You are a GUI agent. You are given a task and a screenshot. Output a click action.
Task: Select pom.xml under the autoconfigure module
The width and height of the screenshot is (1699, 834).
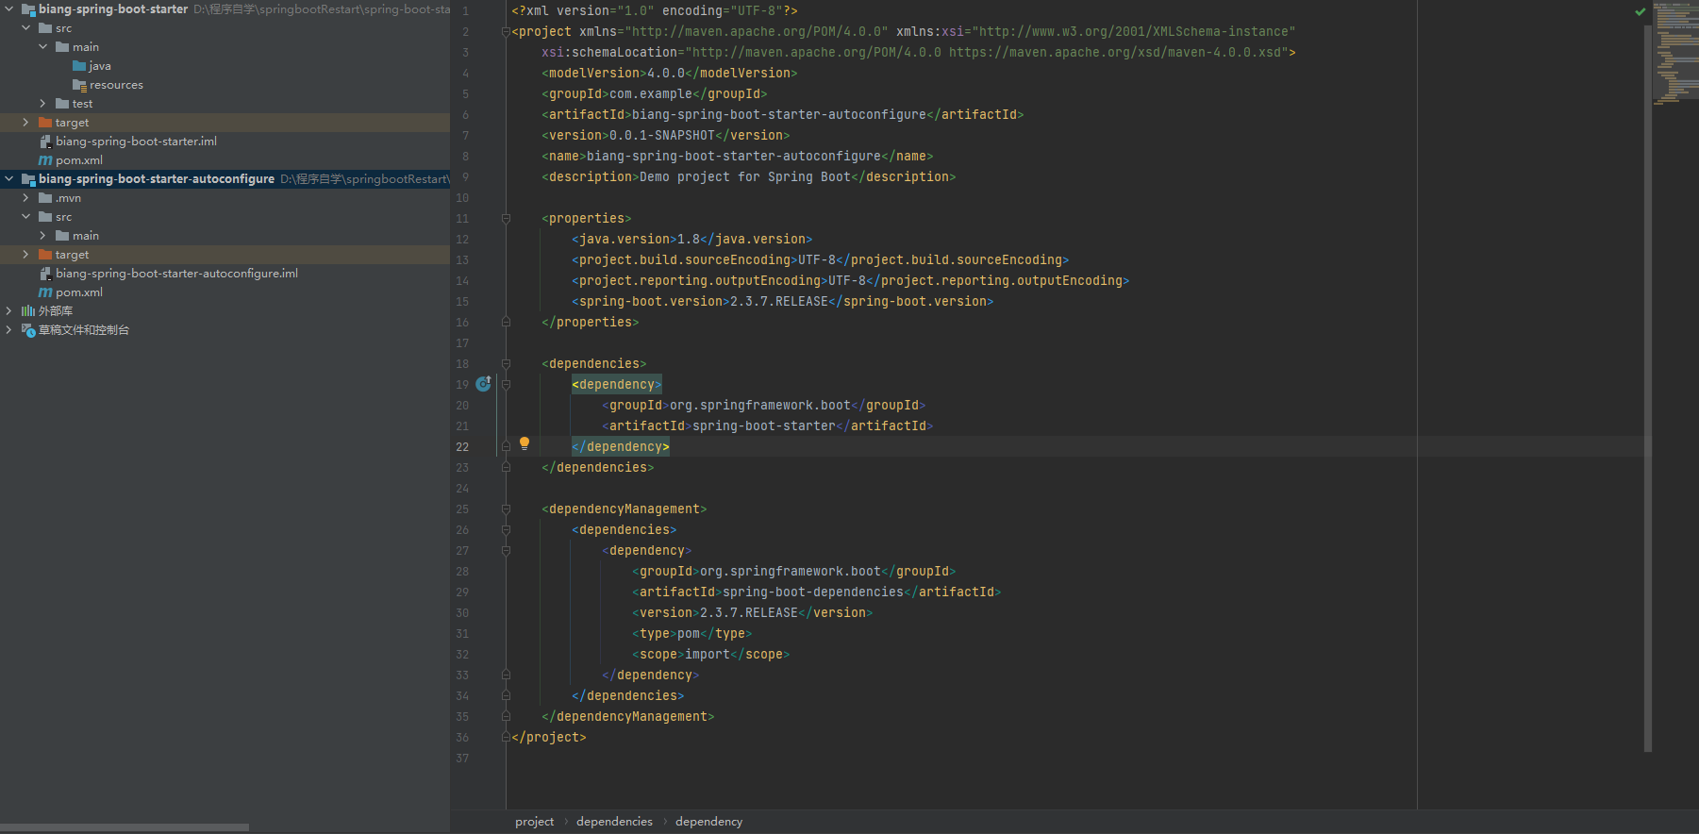click(x=79, y=292)
